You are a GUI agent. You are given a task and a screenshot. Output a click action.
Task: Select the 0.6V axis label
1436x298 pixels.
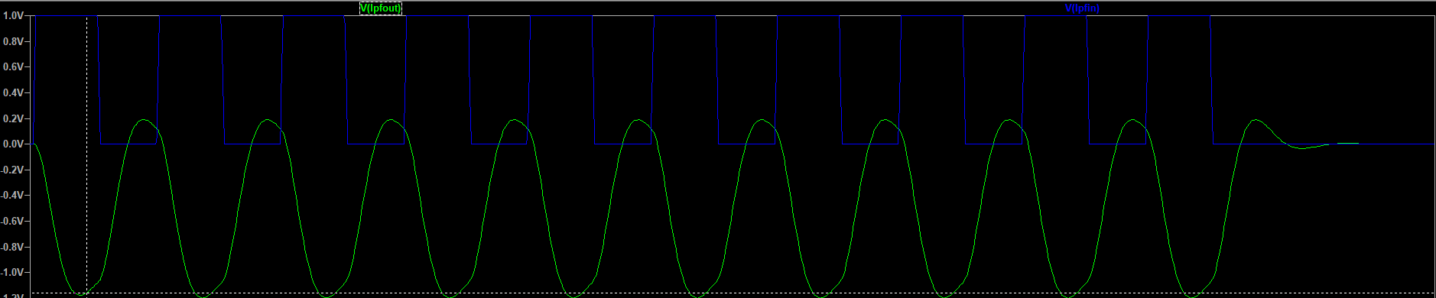[13, 66]
